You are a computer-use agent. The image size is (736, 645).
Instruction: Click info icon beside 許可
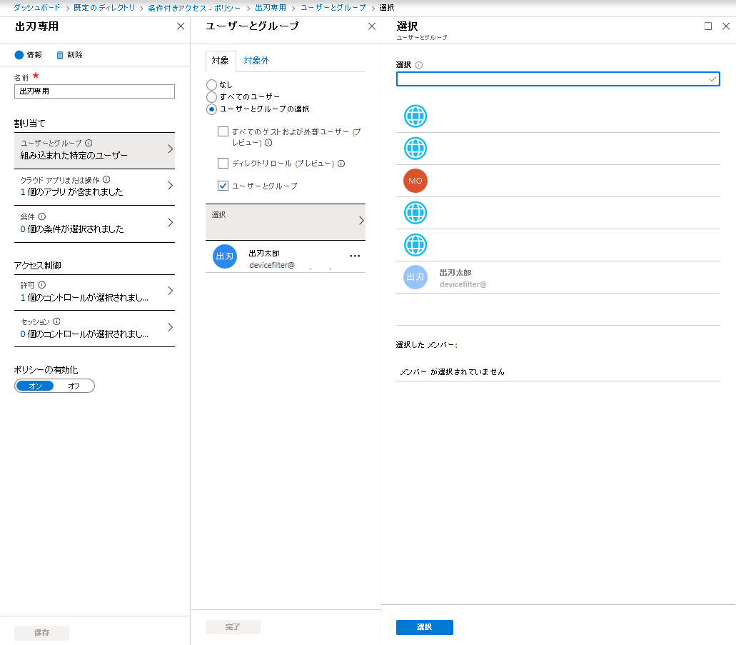pyautogui.click(x=42, y=285)
